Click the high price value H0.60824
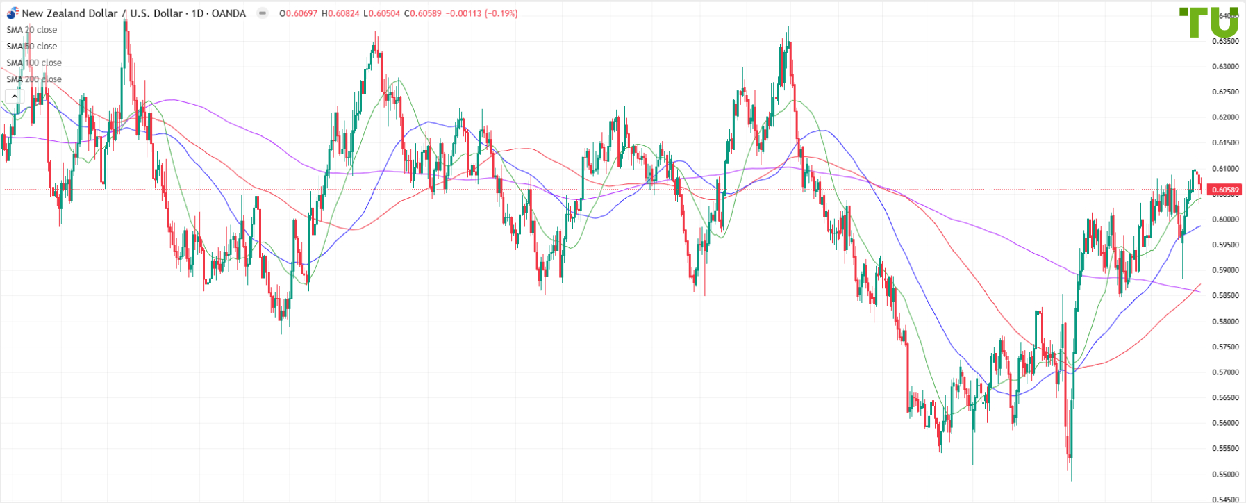Image resolution: width=1246 pixels, height=503 pixels. tap(340, 13)
